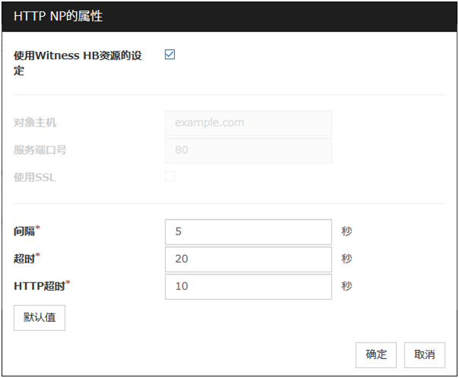459x378 pixels.
Task: Click the HTTP超时 label
Action: [x=40, y=286]
